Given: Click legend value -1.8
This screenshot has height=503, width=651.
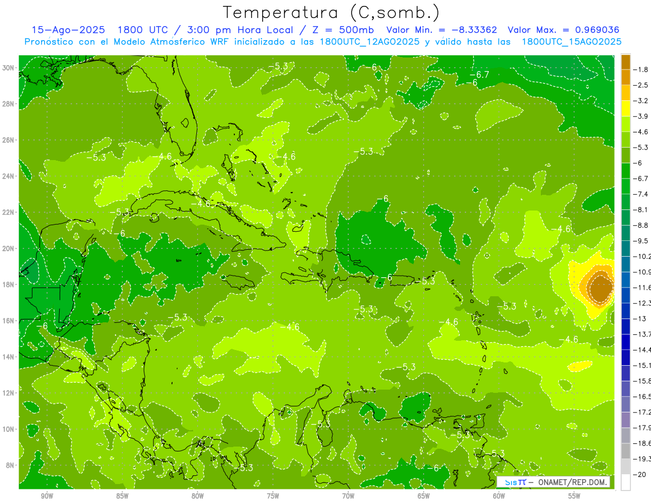Looking at the screenshot, I should pyautogui.click(x=641, y=69).
